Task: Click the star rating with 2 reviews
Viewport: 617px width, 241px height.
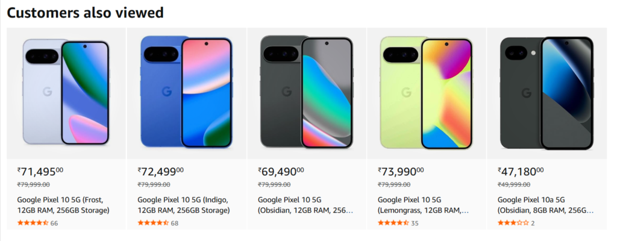Action: click(x=513, y=223)
